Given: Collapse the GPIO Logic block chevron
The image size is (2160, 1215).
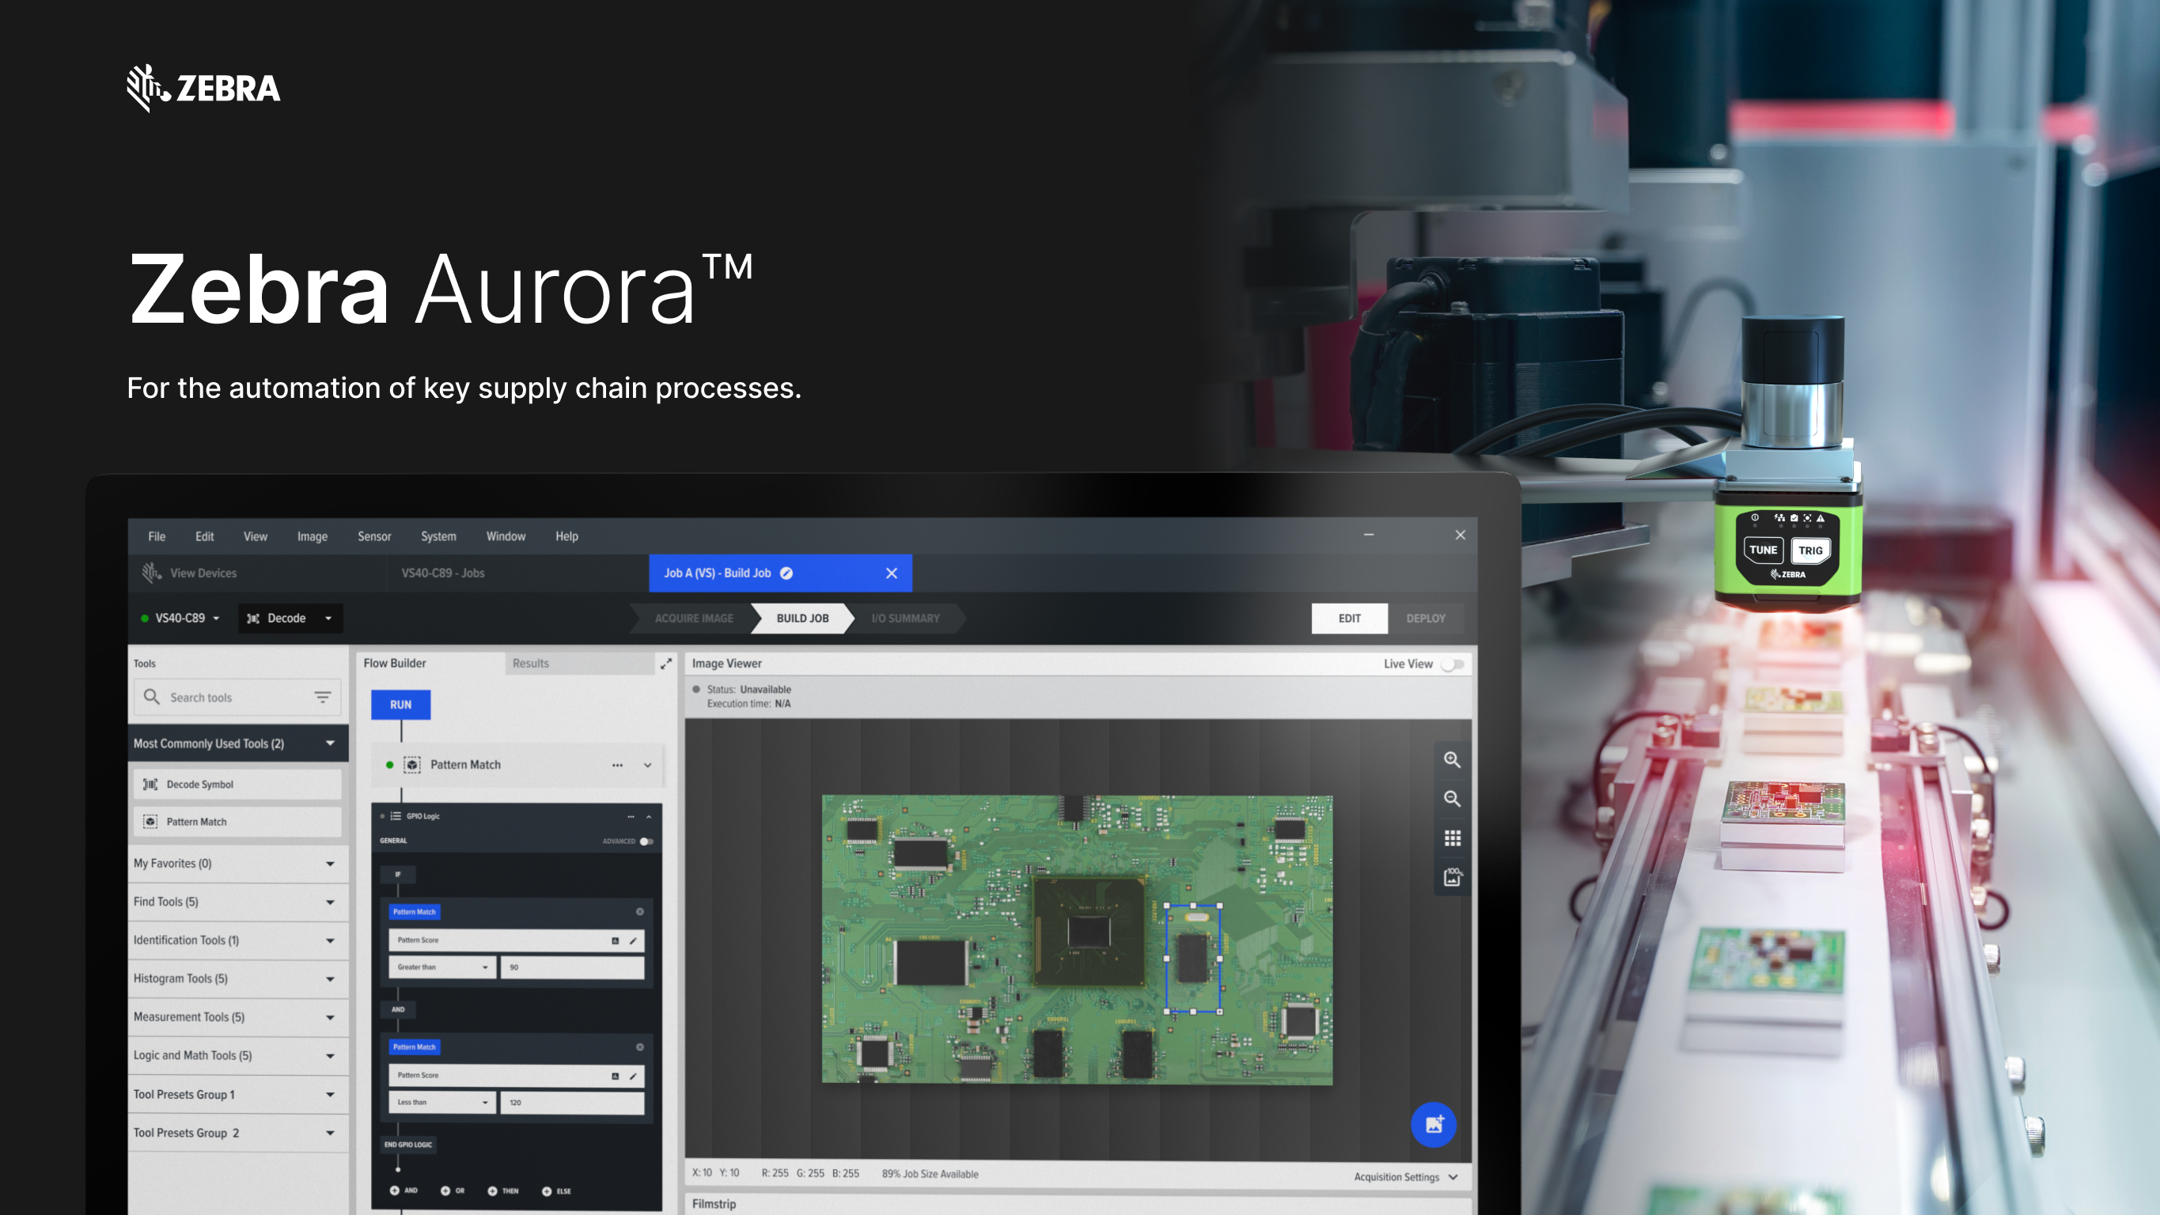Looking at the screenshot, I should point(649,816).
